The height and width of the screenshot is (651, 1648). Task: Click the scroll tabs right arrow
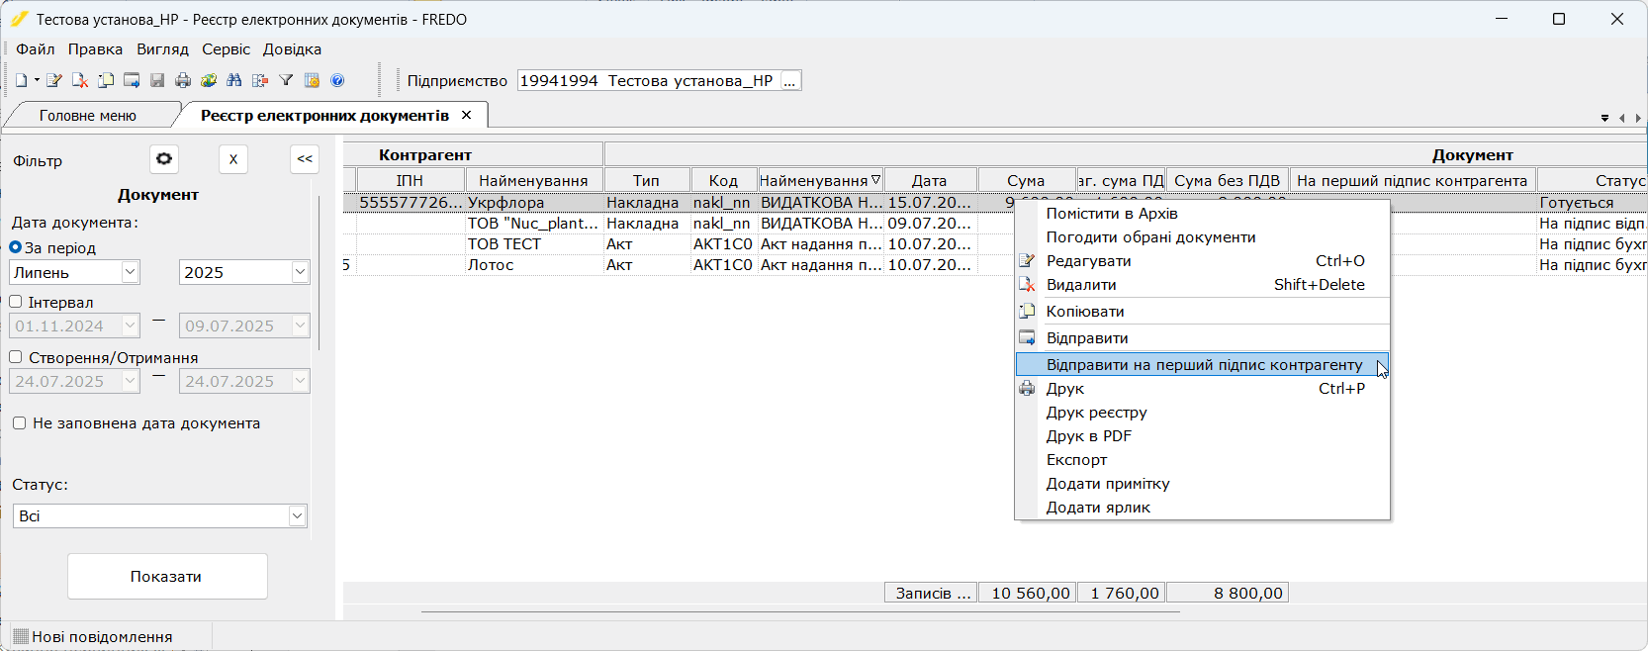tap(1638, 118)
